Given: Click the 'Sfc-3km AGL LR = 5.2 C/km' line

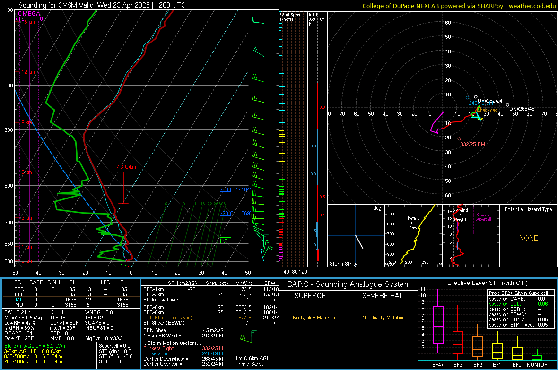Looking at the screenshot, I should [35, 346].
